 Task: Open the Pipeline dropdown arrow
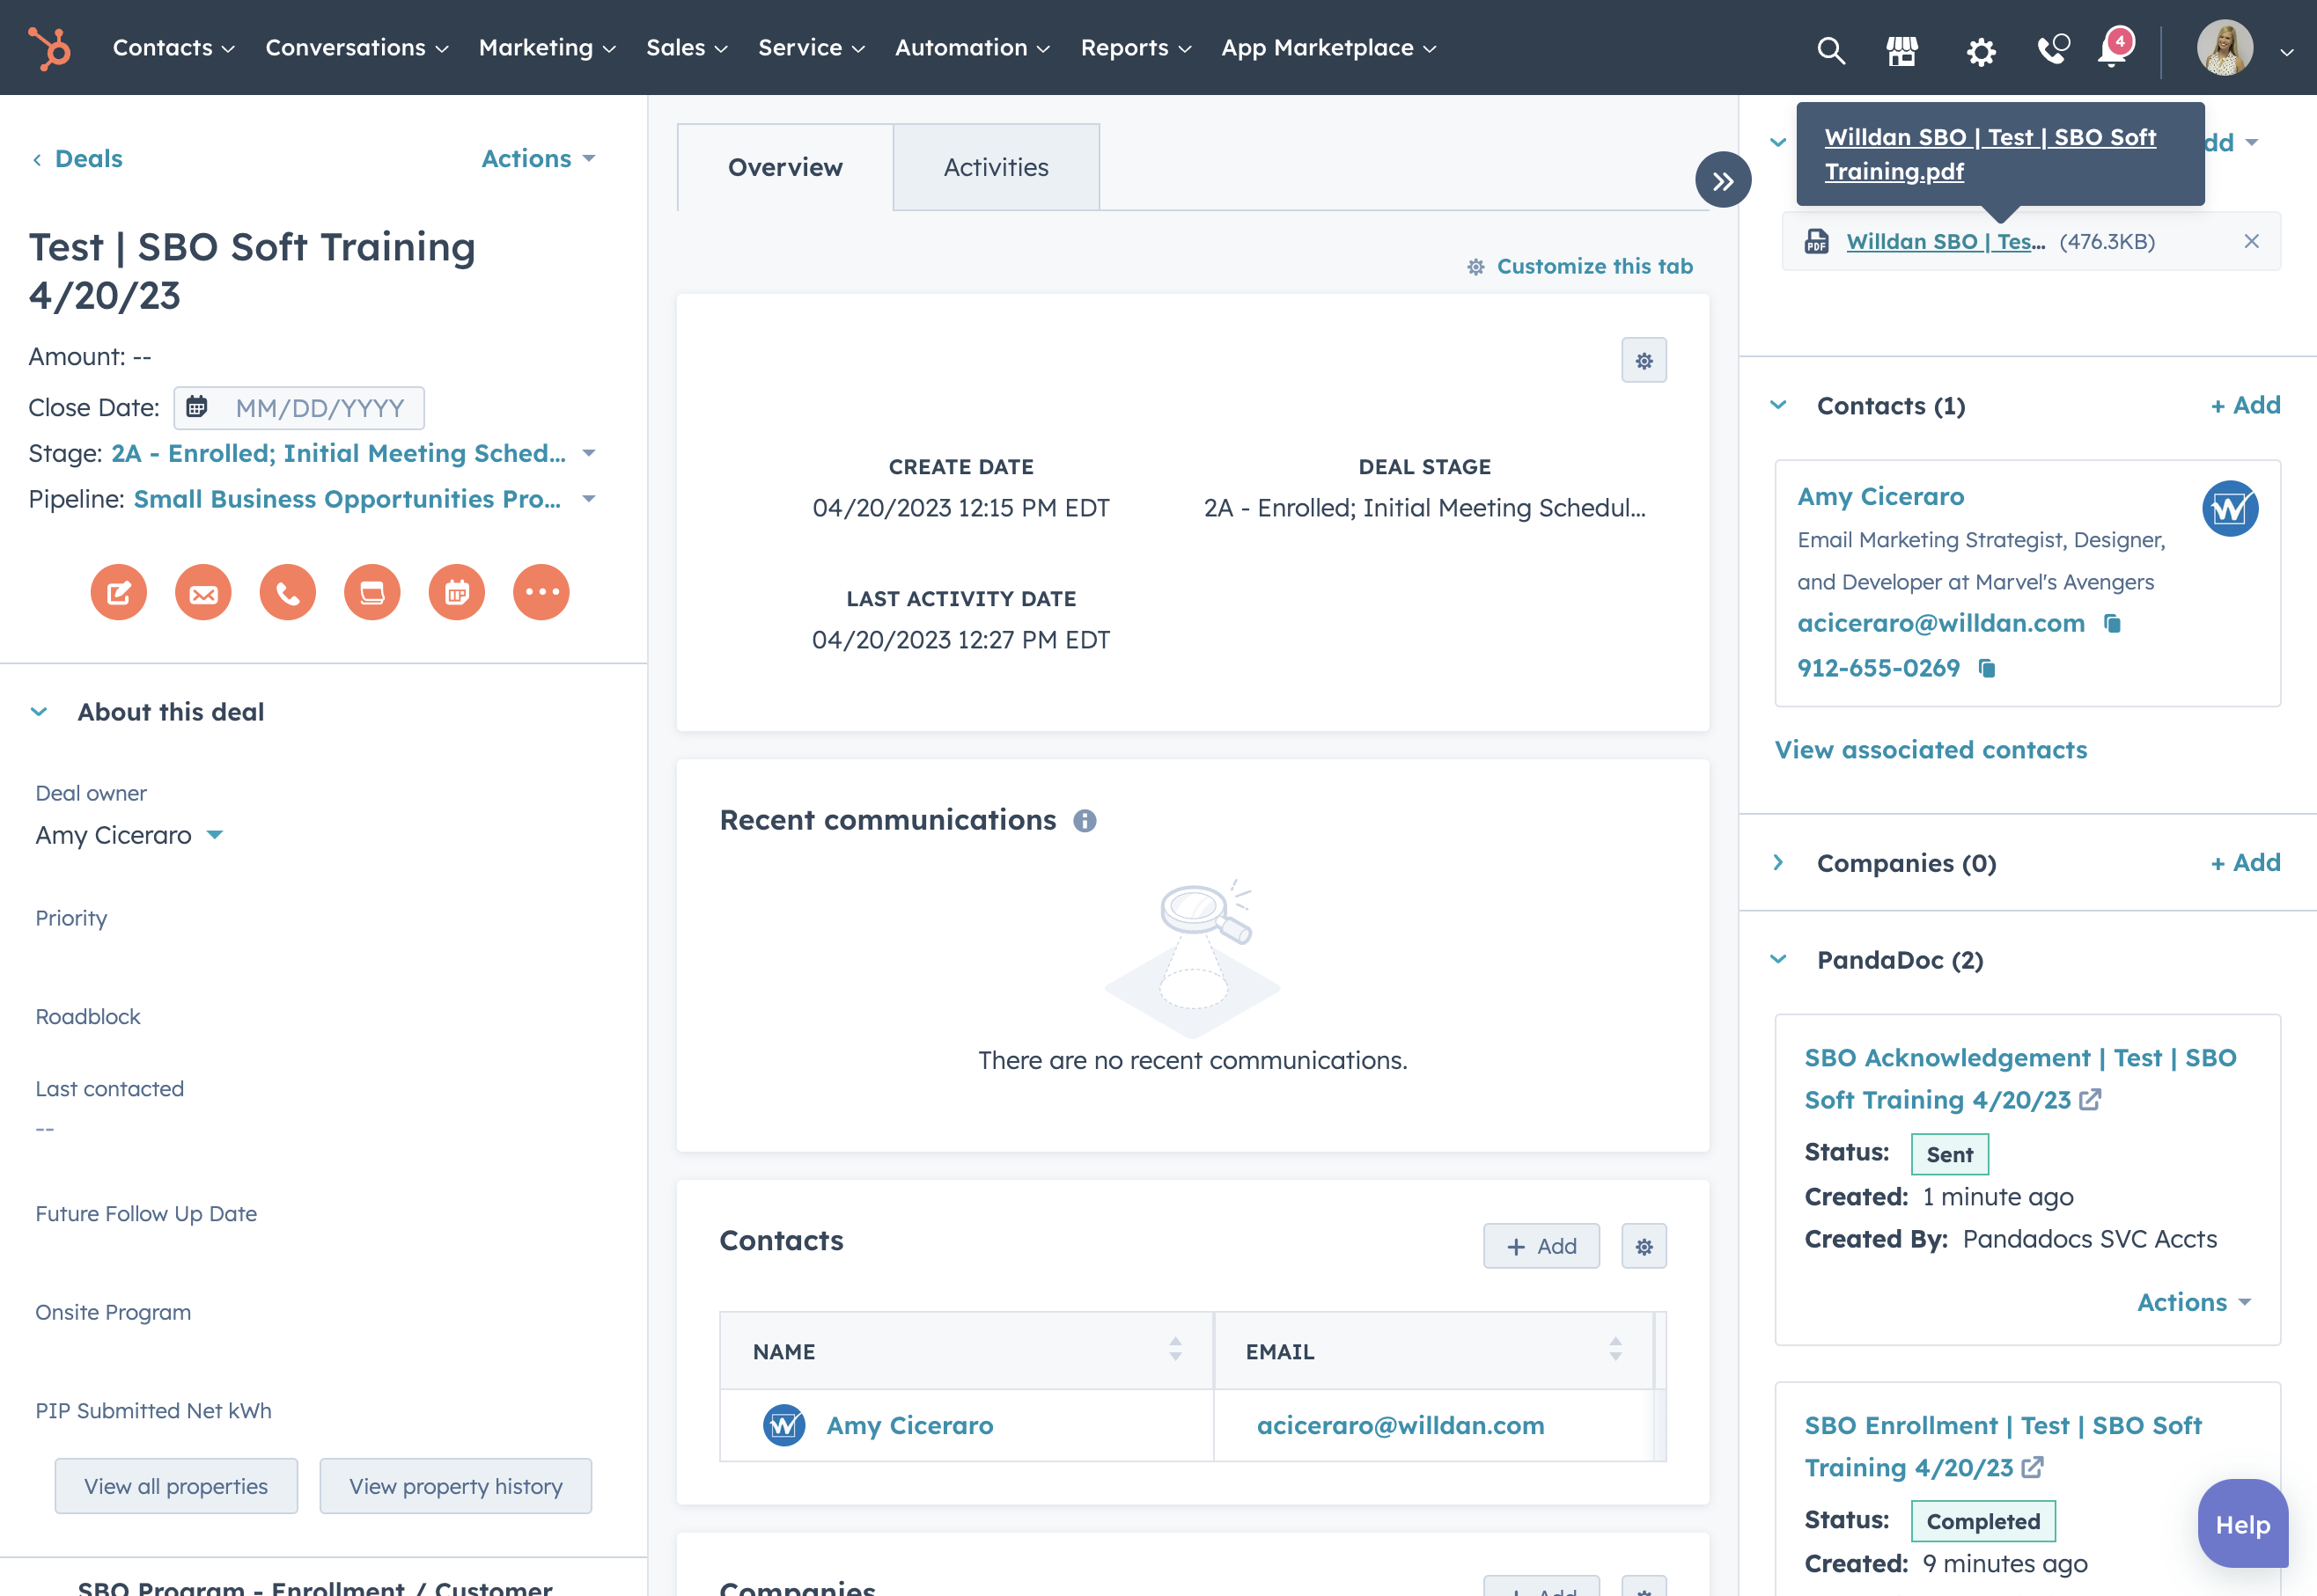click(x=589, y=498)
